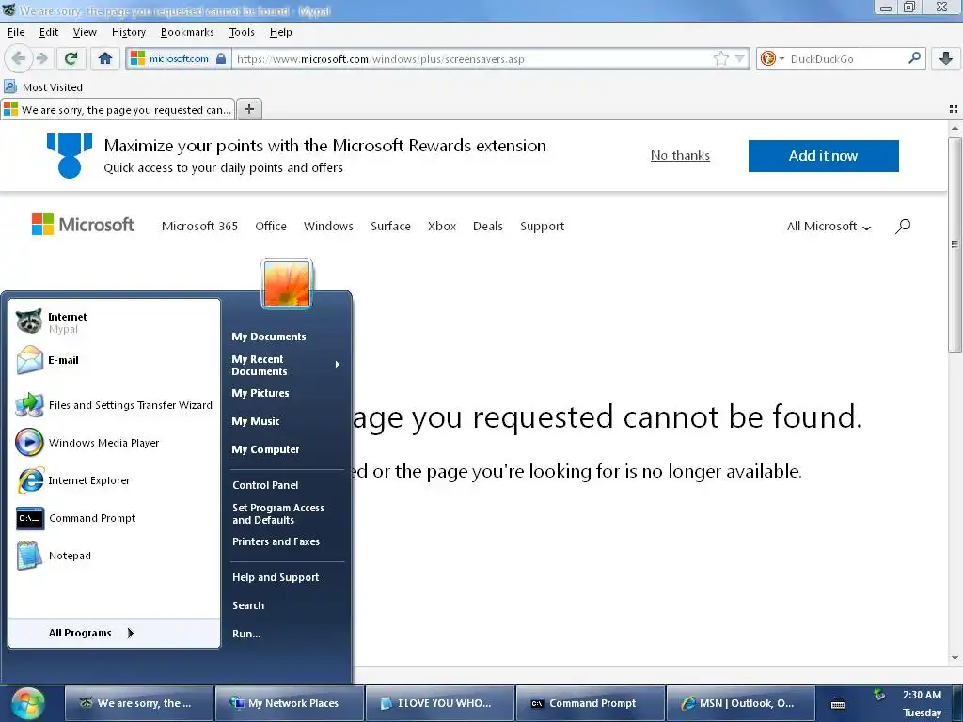Open the Windows nav link

(x=328, y=226)
